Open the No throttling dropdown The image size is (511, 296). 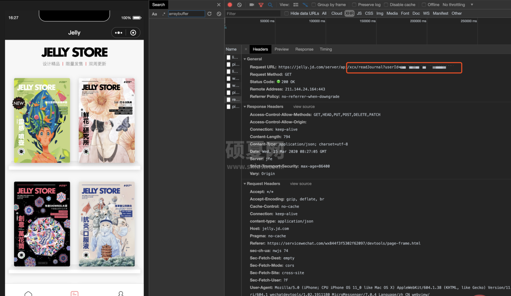(x=458, y=5)
